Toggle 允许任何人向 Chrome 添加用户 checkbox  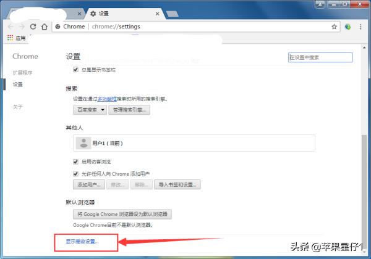click(75, 174)
